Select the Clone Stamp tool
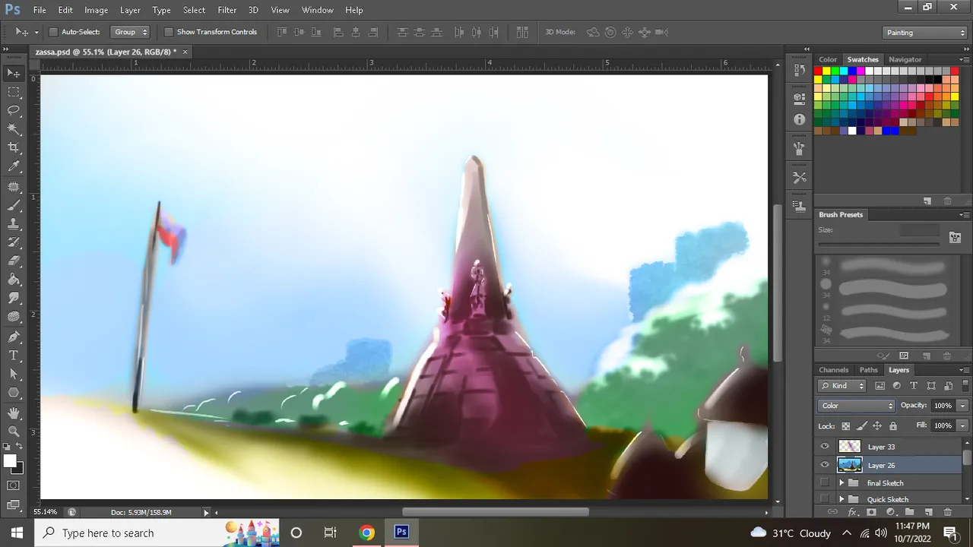 (14, 224)
